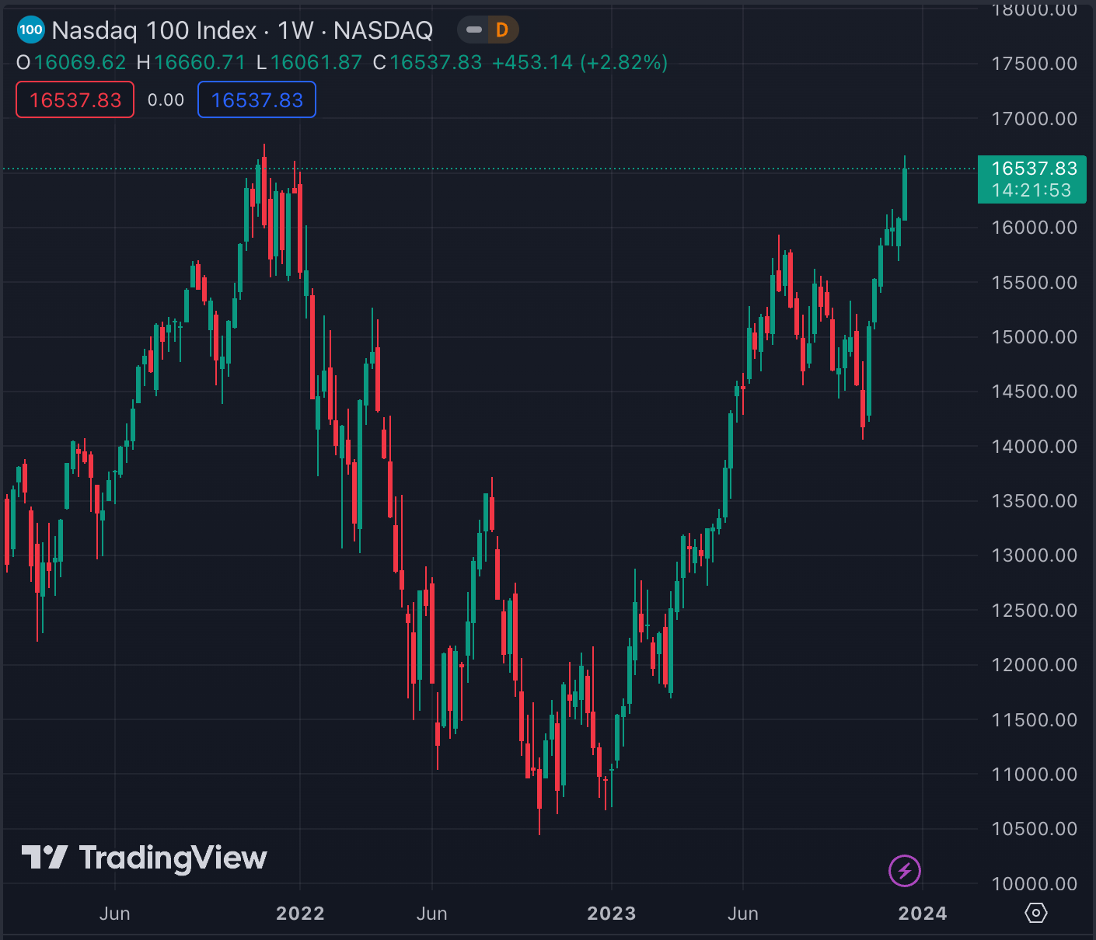Click the 2023 time axis label

pos(612,914)
